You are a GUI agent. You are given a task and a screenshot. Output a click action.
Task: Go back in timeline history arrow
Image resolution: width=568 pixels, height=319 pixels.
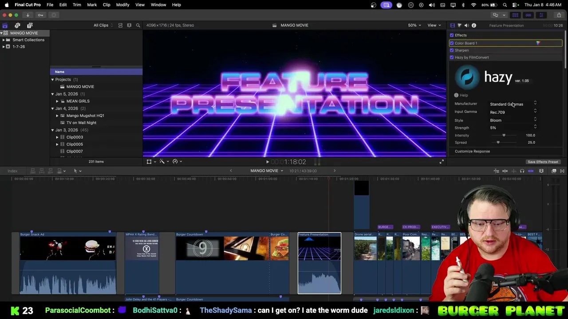tap(231, 171)
